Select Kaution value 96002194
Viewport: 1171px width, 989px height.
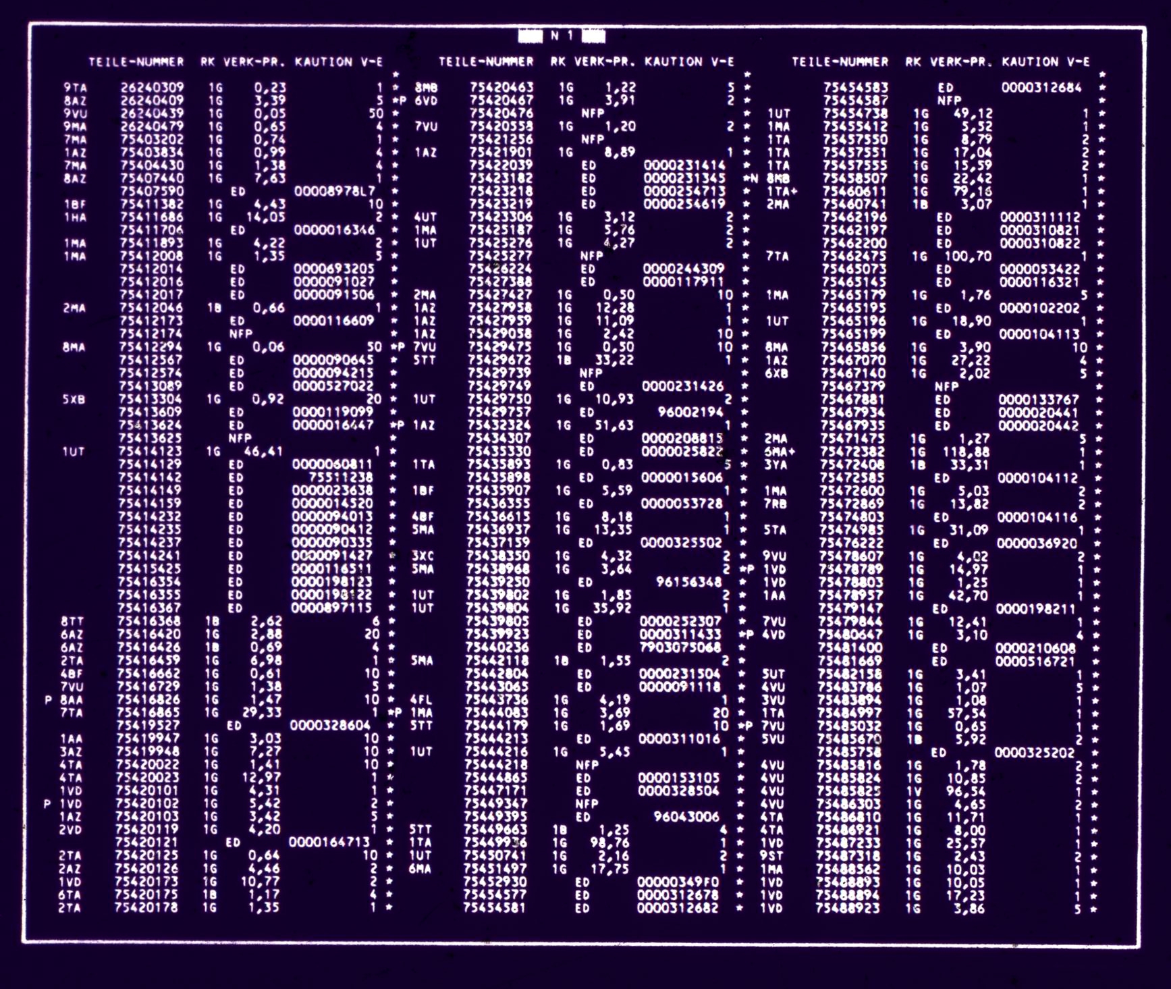[x=690, y=412]
